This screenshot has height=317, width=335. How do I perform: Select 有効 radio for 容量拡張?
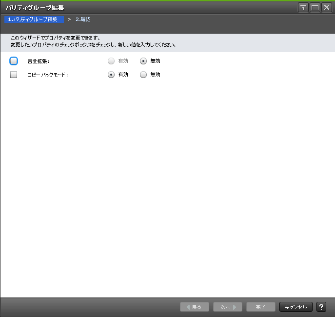(x=111, y=61)
